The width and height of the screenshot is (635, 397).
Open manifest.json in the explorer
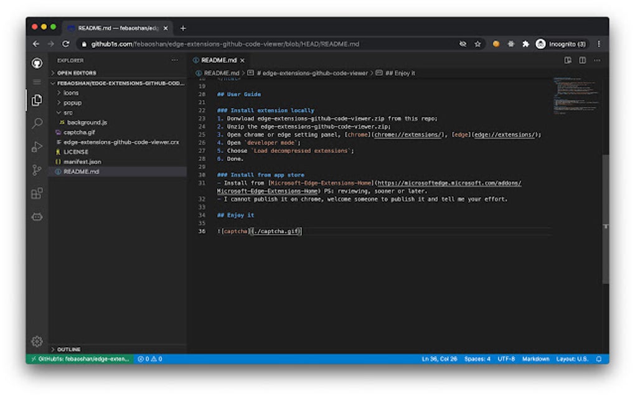point(82,162)
